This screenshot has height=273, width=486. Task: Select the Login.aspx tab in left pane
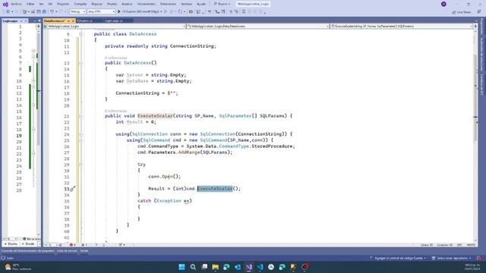(x=10, y=20)
